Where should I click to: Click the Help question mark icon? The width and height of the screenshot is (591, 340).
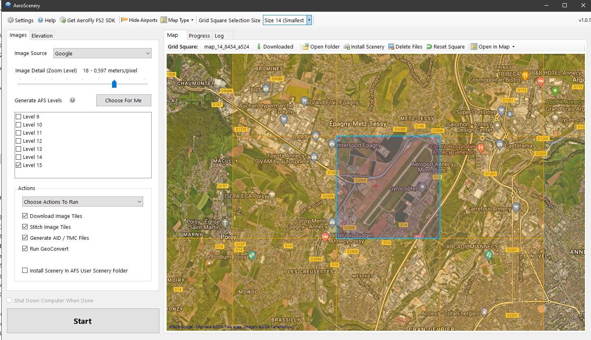pos(40,20)
